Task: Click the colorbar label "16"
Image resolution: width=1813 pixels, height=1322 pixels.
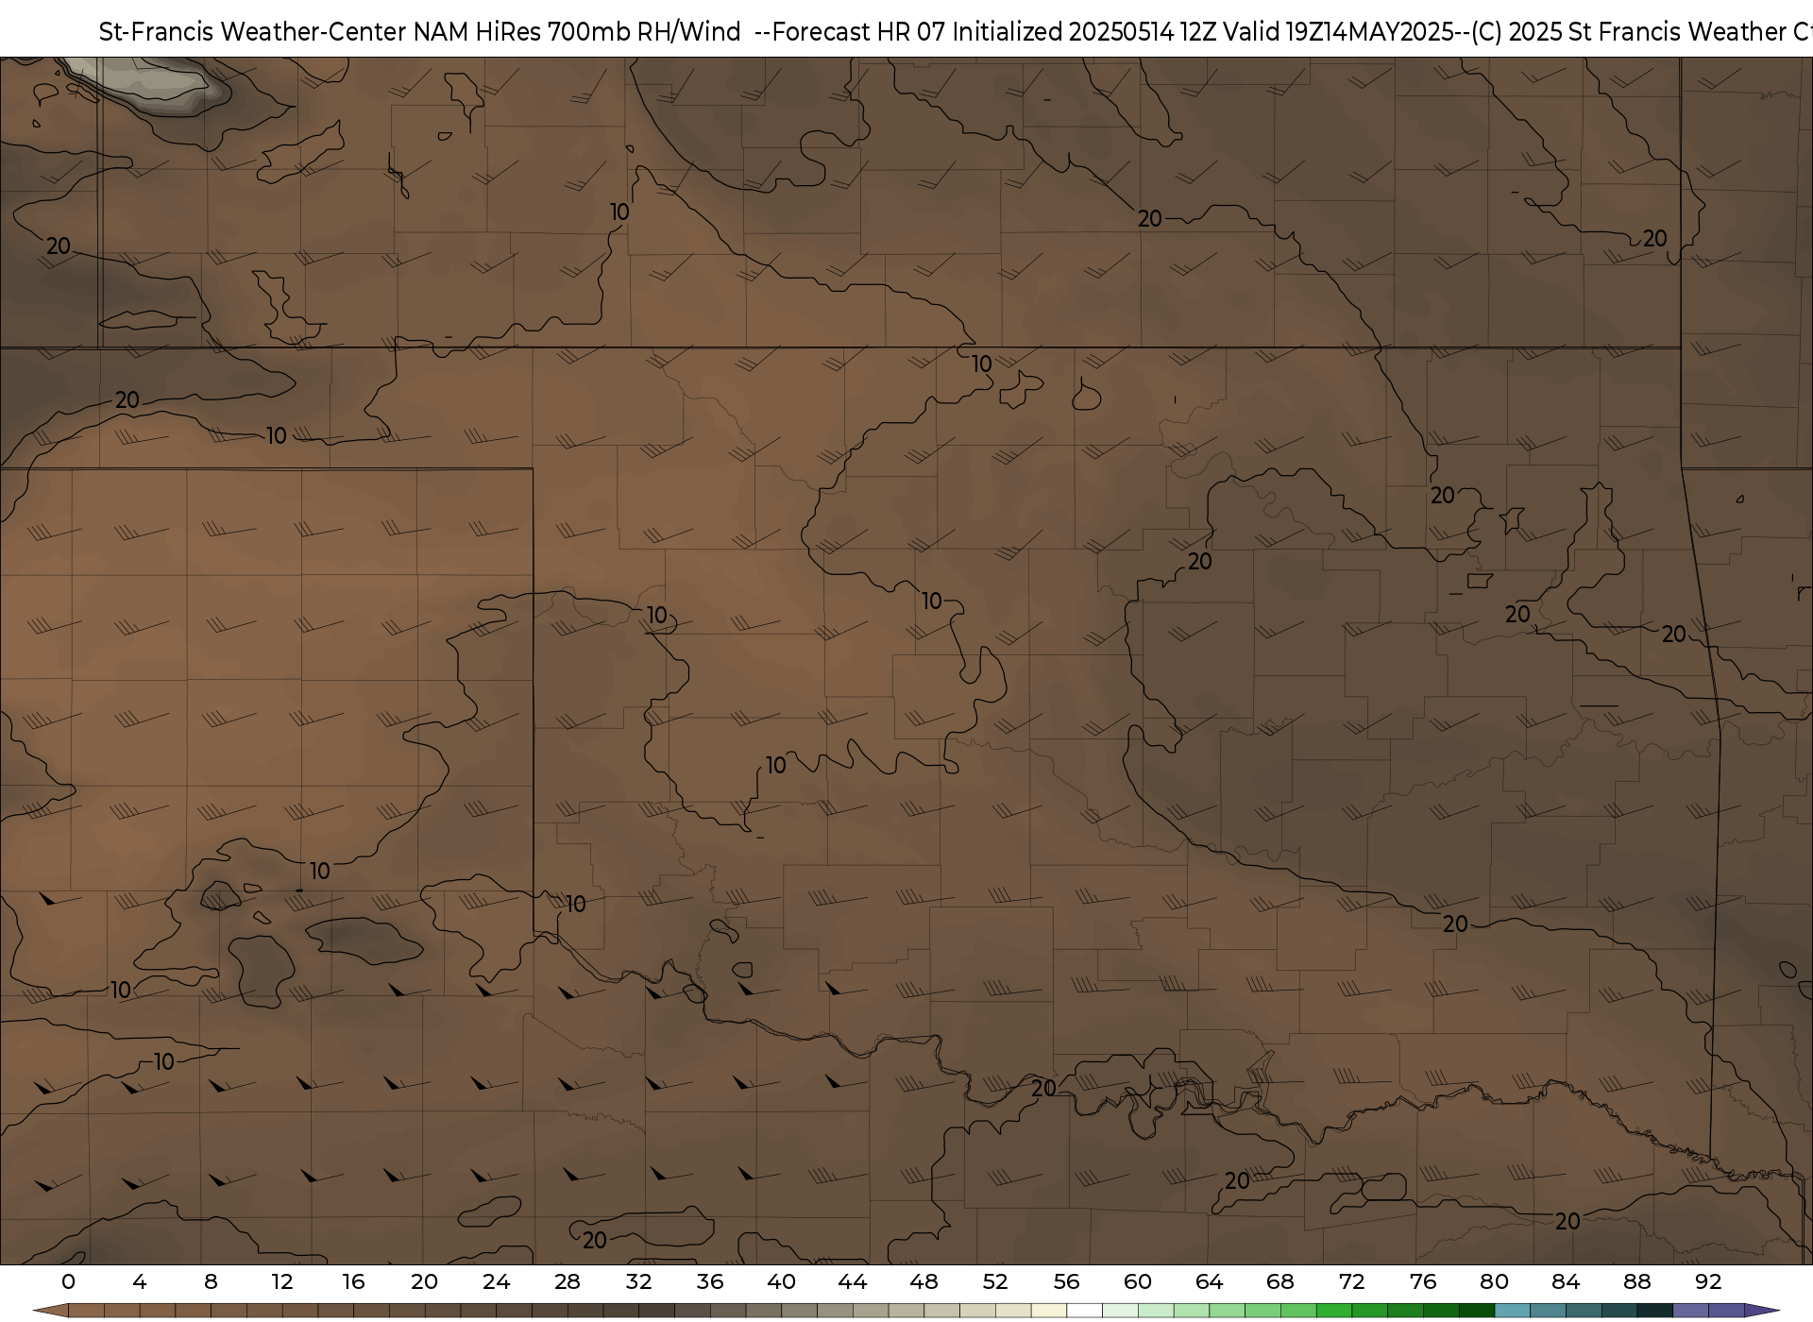Action: [x=353, y=1281]
